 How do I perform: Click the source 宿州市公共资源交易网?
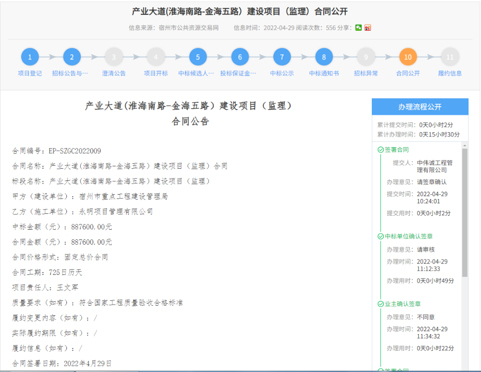(x=189, y=28)
